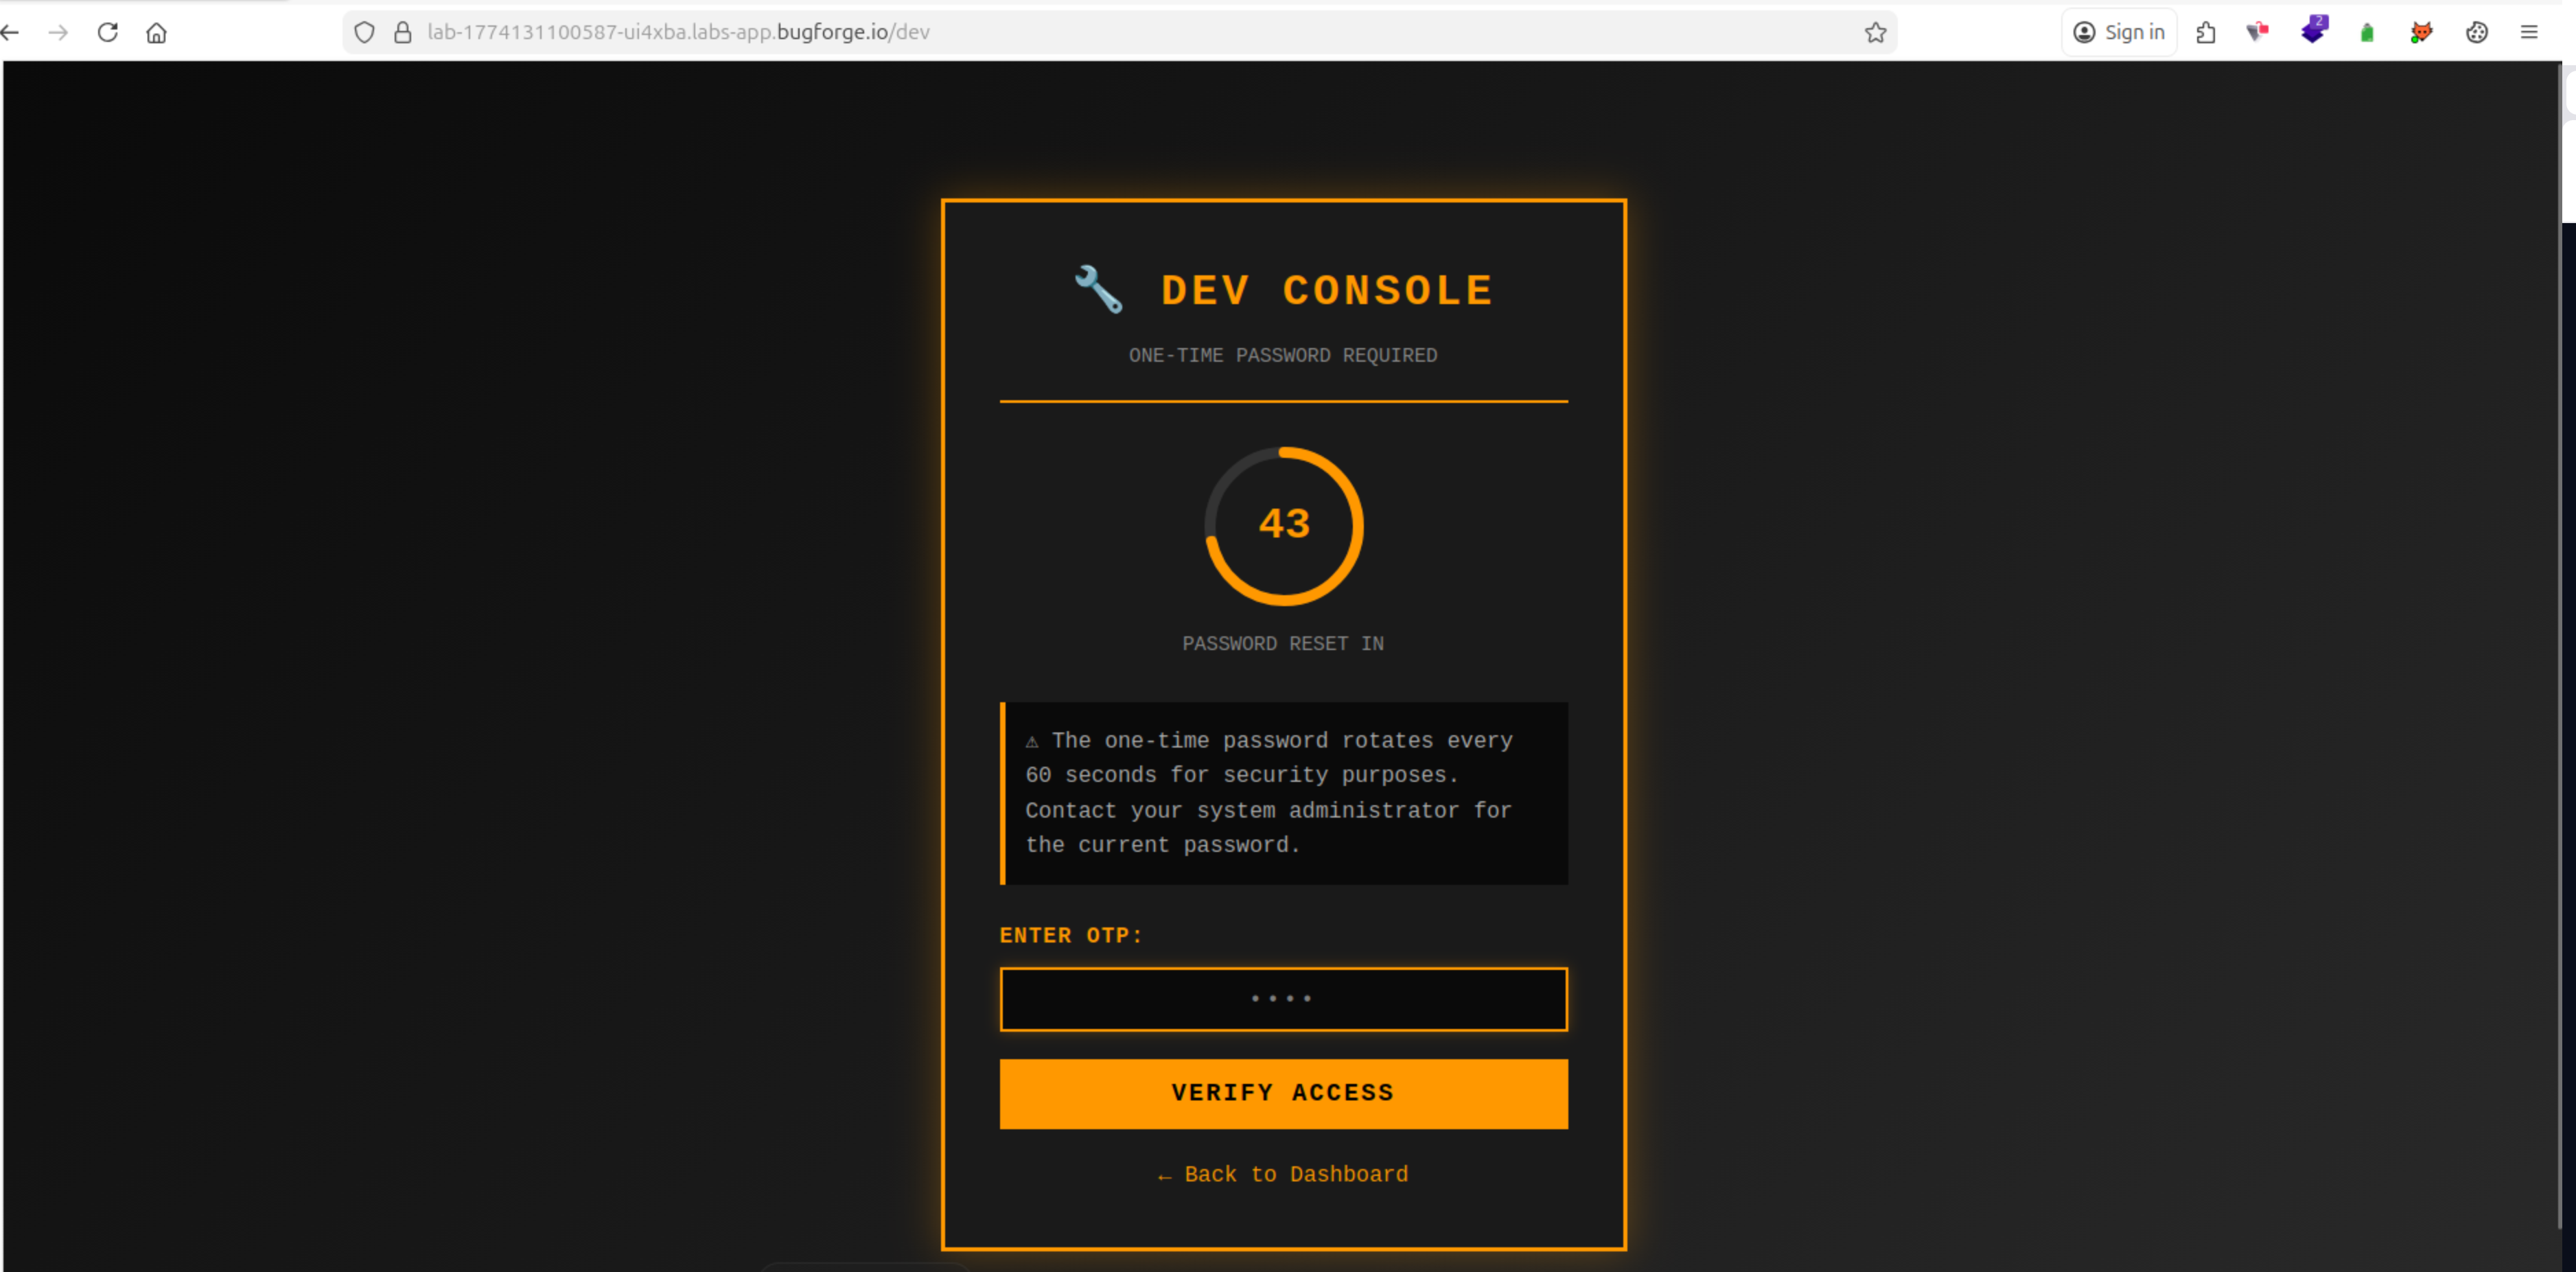Toggle the bookmark star for this page
Viewport: 2576px width, 1272px height.
[1876, 32]
